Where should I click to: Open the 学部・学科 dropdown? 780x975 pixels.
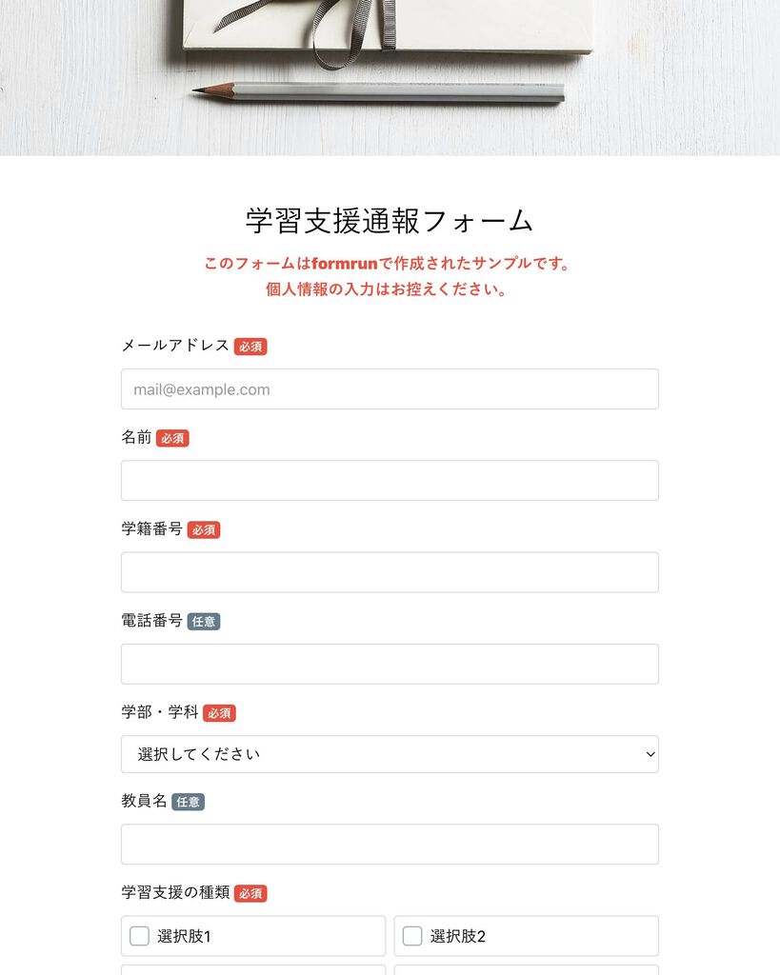[x=390, y=754]
